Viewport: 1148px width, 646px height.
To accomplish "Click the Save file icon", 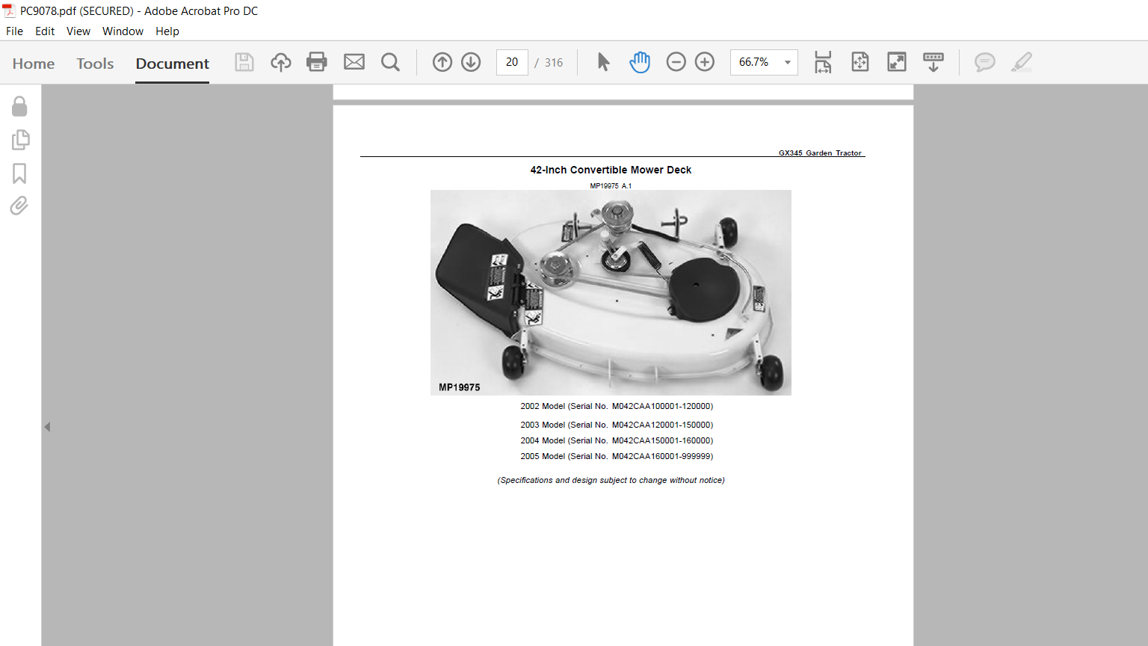I will pos(244,62).
